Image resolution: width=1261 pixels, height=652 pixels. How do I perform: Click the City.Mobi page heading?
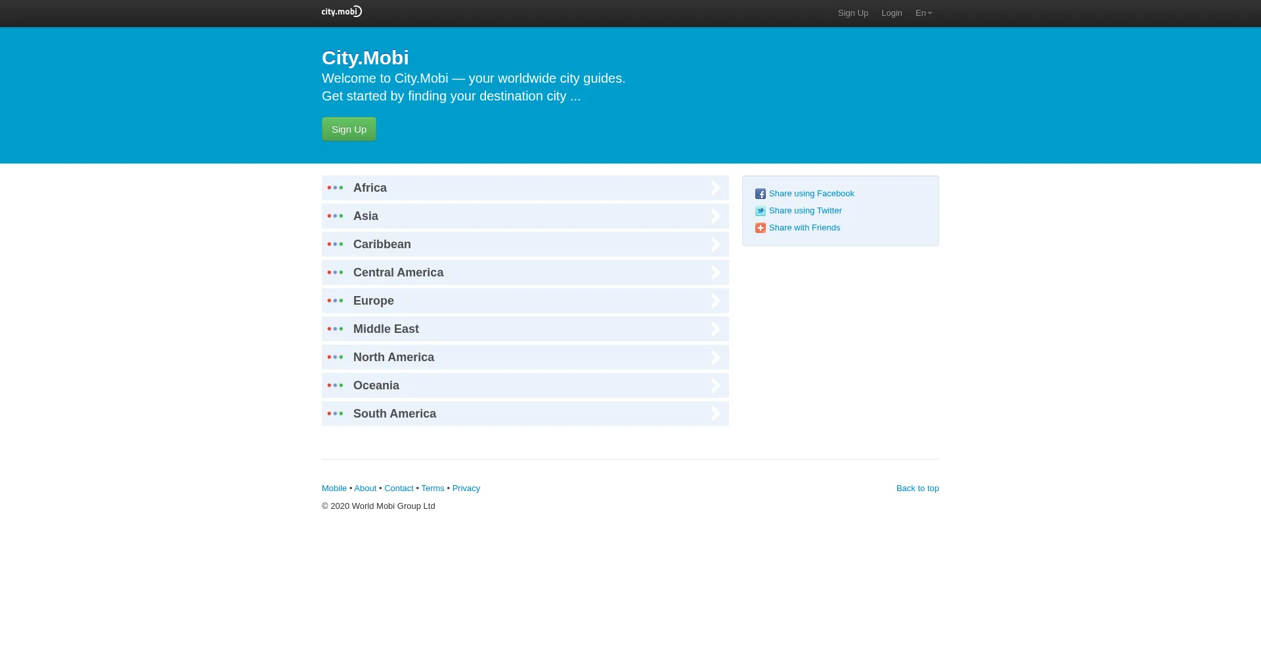tap(365, 58)
